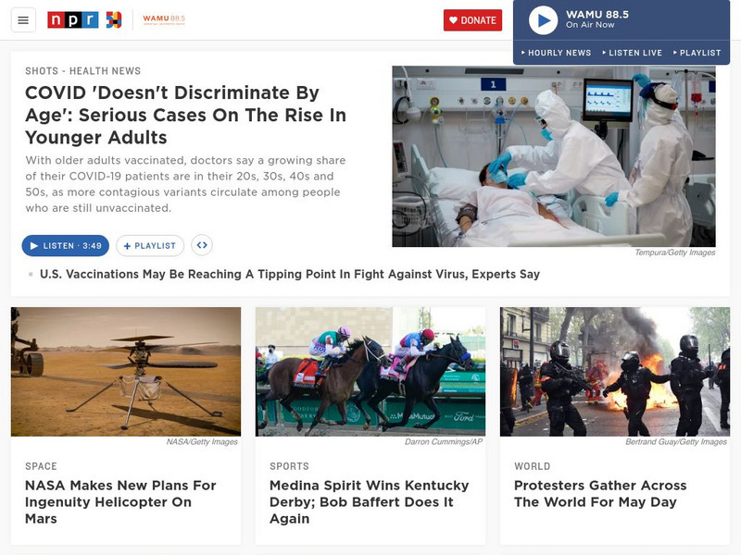Open the hamburger navigation menu
The width and height of the screenshot is (741, 555).
tap(23, 20)
